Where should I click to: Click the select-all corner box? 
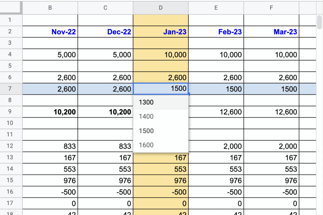pos(11,7)
